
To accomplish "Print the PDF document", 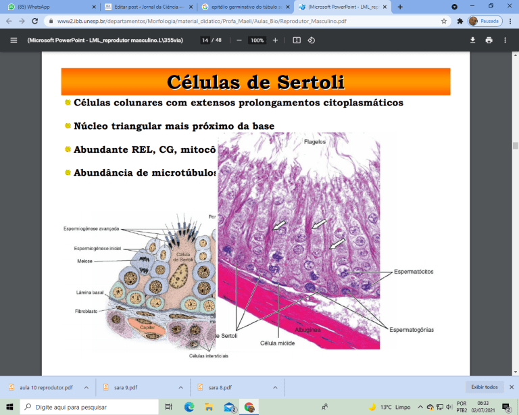I will [x=489, y=41].
